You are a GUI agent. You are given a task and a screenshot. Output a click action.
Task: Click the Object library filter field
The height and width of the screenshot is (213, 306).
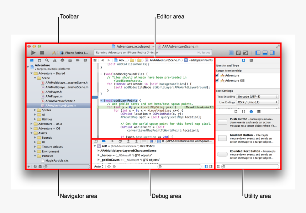pyautogui.click(x=250, y=166)
